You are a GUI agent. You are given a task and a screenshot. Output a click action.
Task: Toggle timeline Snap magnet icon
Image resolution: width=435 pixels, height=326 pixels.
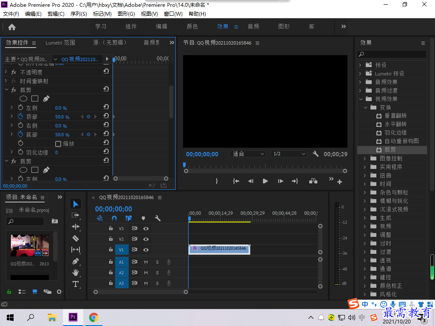tap(114, 219)
